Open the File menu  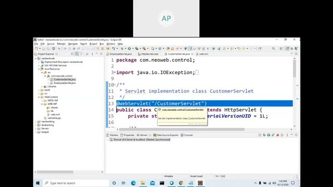(x=36, y=44)
